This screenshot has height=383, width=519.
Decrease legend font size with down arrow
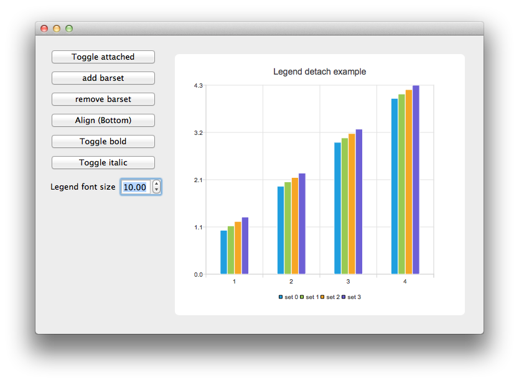[156, 190]
